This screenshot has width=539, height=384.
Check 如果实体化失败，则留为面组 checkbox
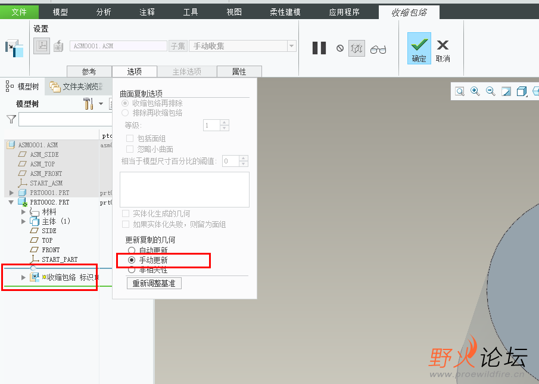coord(126,224)
